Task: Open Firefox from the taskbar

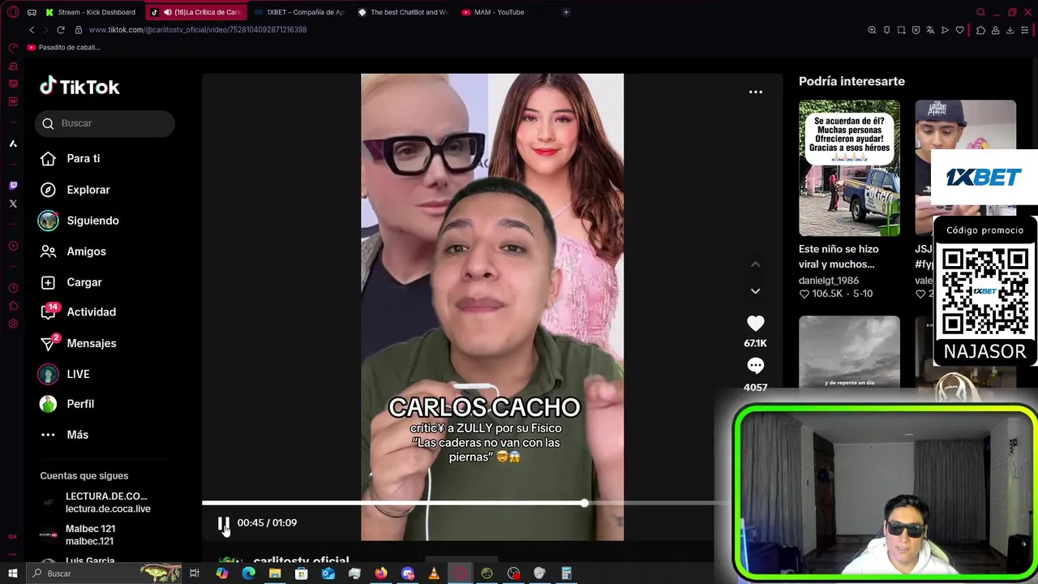Action: [381, 573]
